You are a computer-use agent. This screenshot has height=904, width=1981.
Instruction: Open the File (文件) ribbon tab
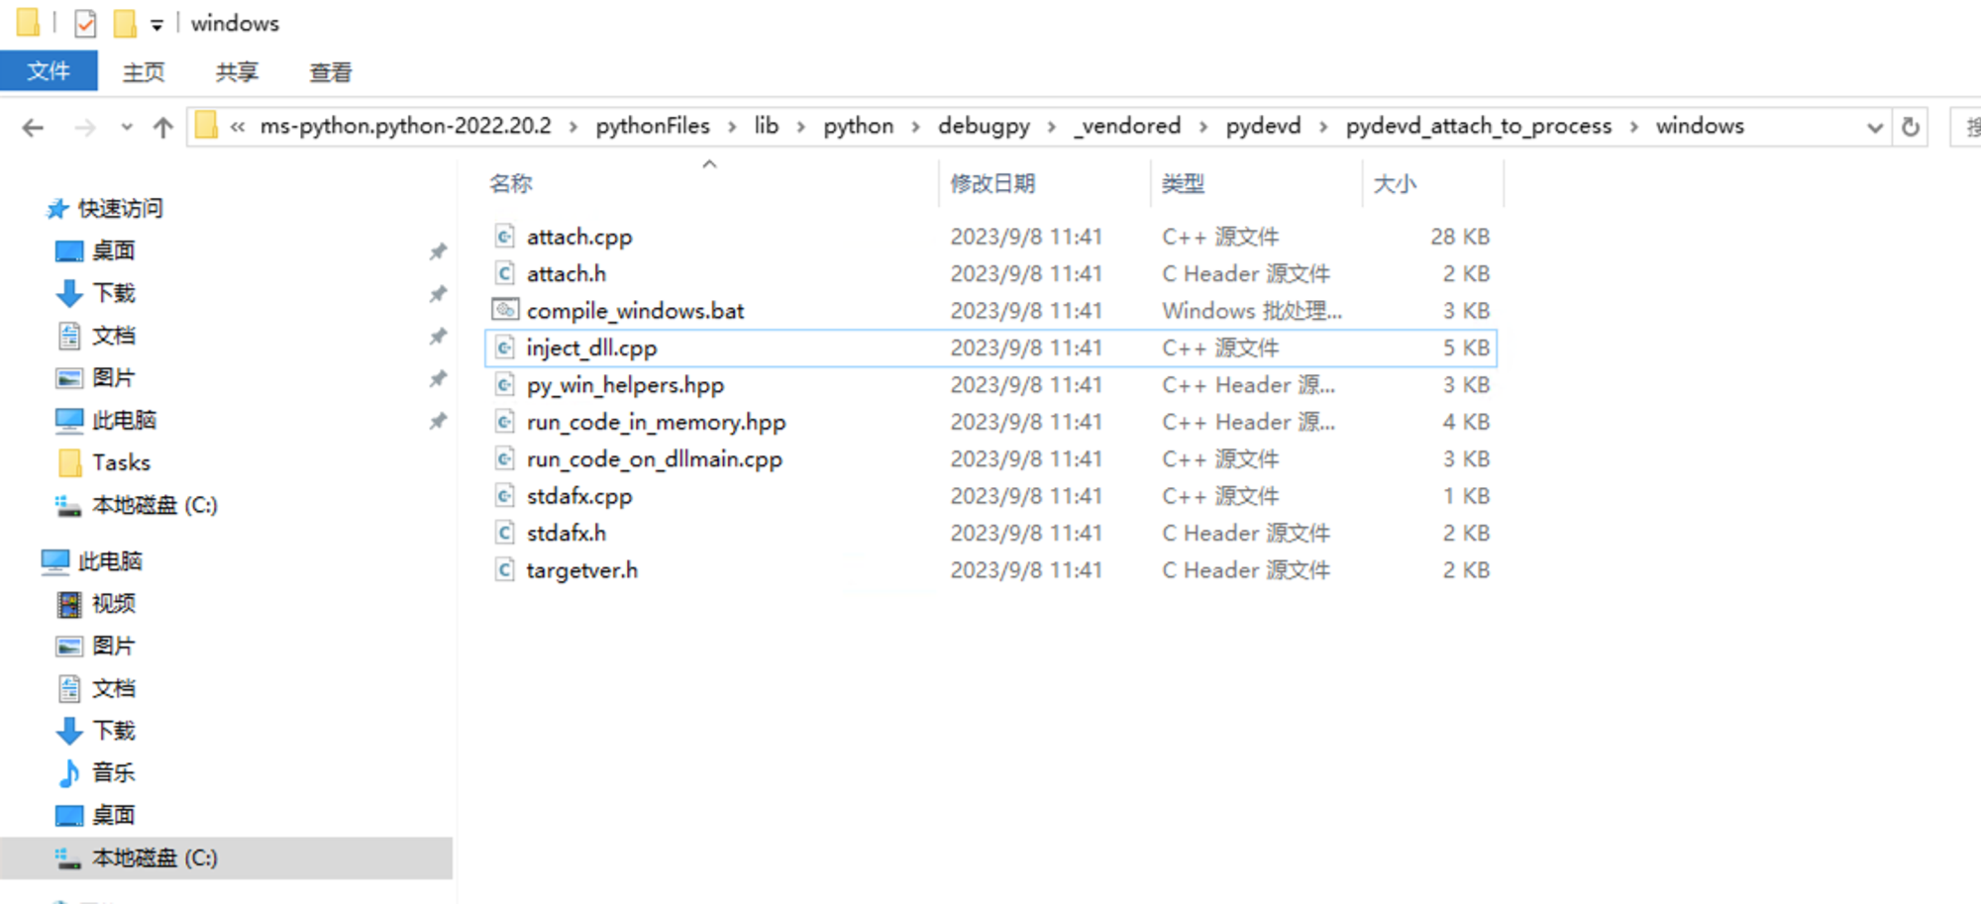click(x=49, y=71)
